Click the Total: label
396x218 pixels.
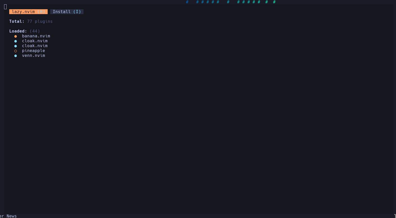pyautogui.click(x=17, y=22)
